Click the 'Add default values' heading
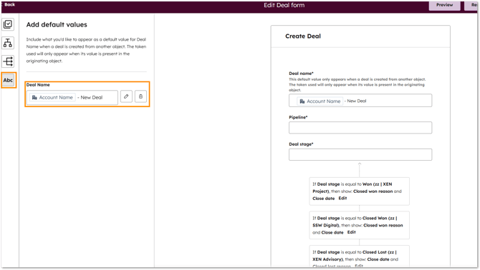Image resolution: width=480 pixels, height=270 pixels. [x=57, y=25]
